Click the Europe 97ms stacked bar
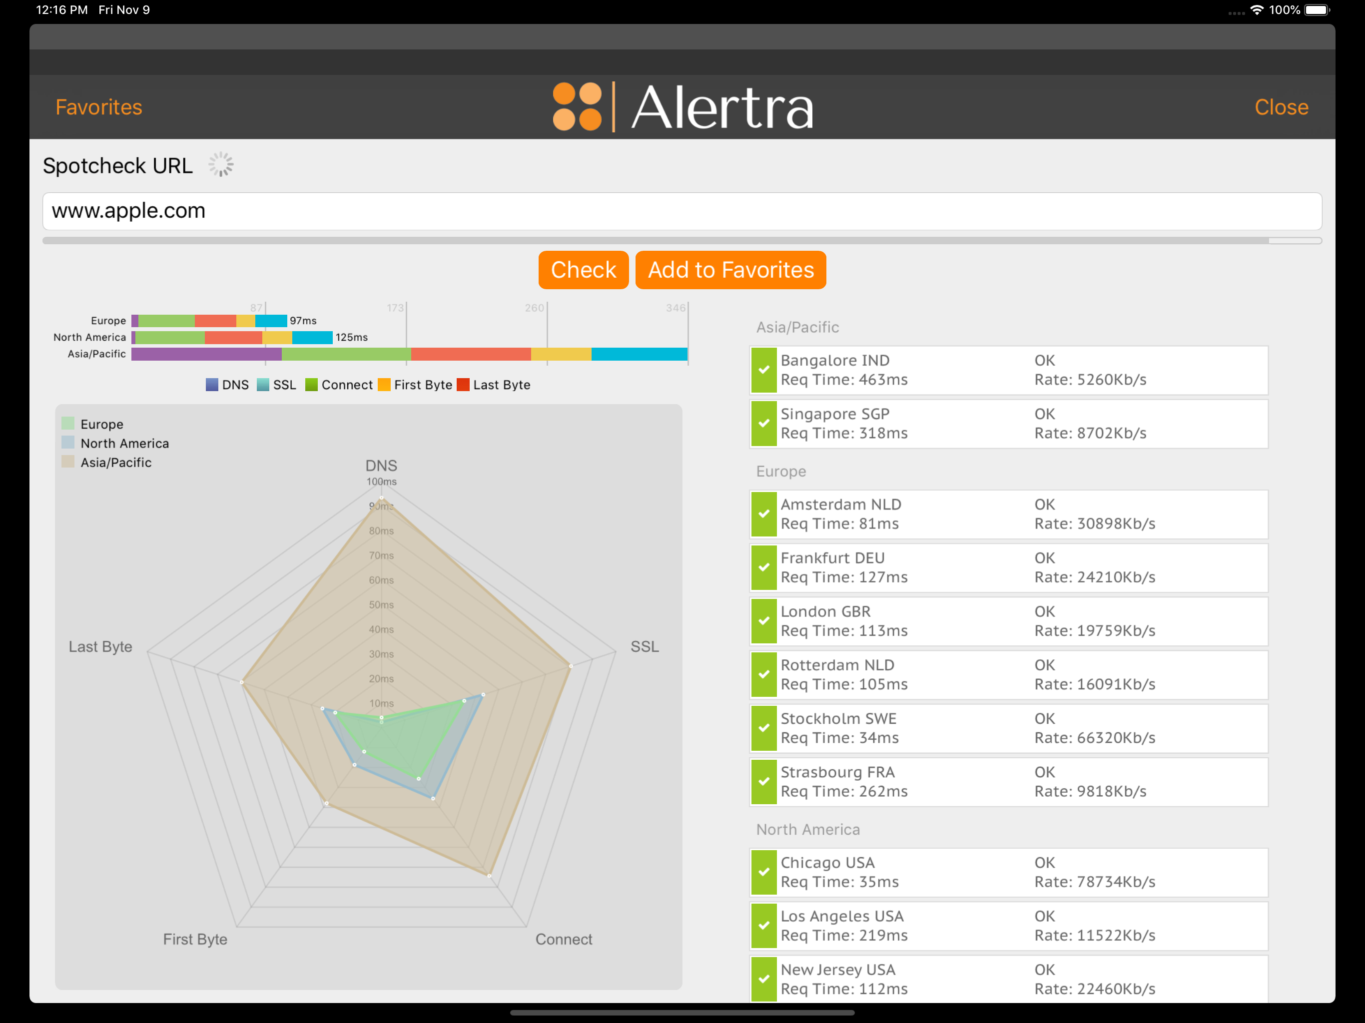 tap(209, 321)
